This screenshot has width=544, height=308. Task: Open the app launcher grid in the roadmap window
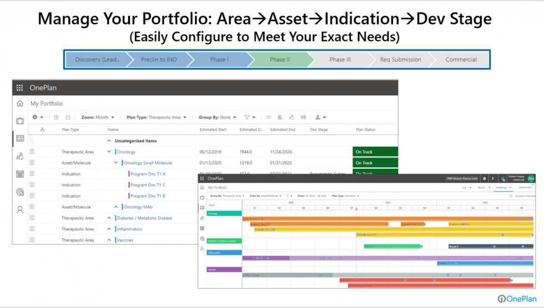click(202, 178)
